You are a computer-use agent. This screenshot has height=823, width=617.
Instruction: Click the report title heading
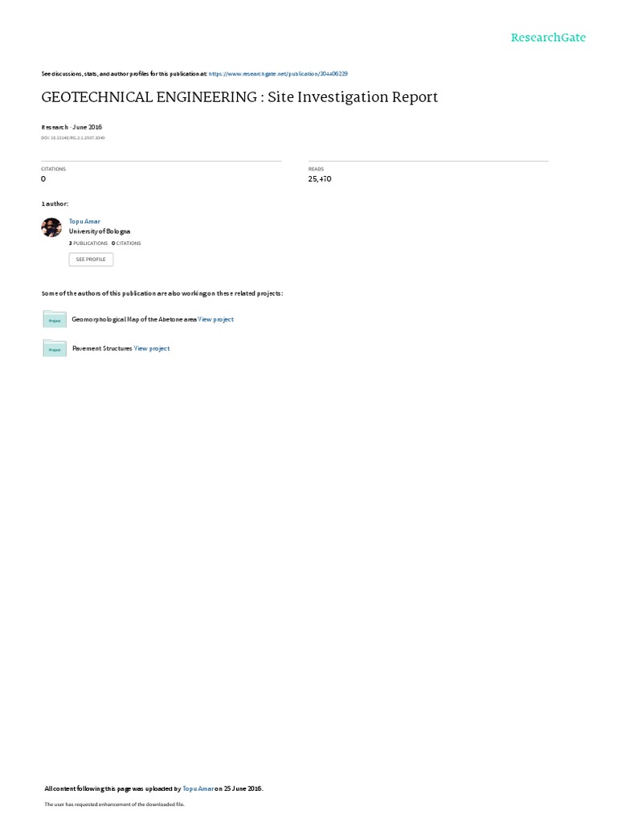(x=239, y=97)
